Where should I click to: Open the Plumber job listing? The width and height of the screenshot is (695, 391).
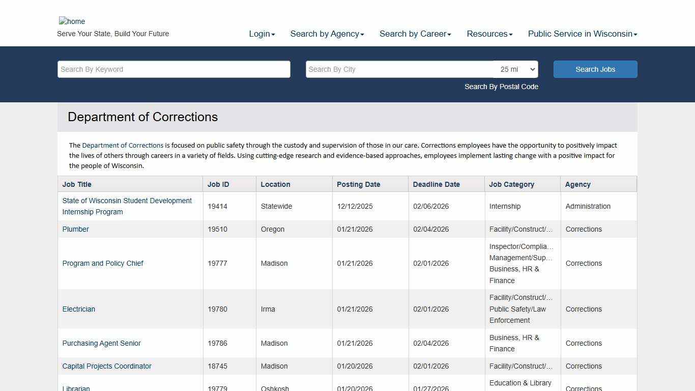click(75, 229)
